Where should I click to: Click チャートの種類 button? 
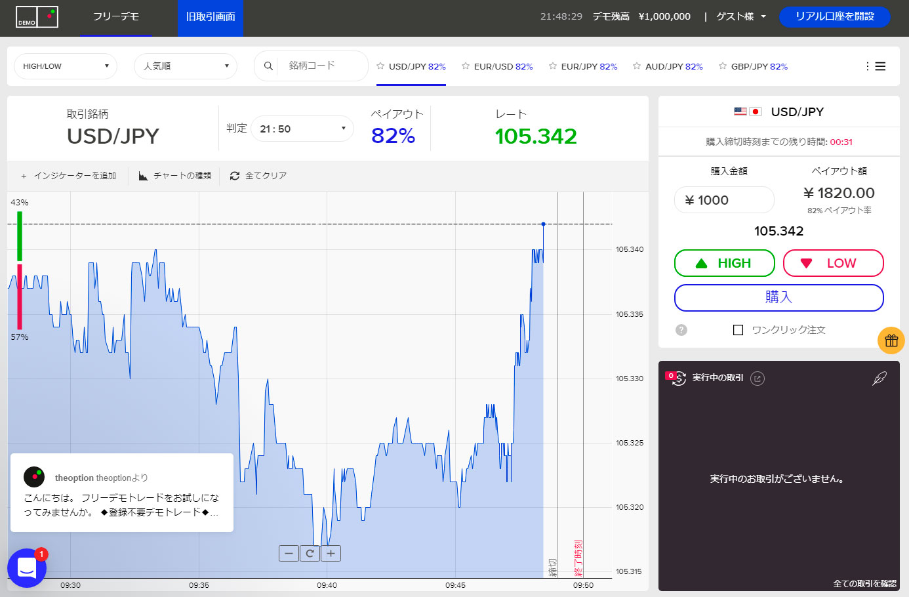(175, 176)
